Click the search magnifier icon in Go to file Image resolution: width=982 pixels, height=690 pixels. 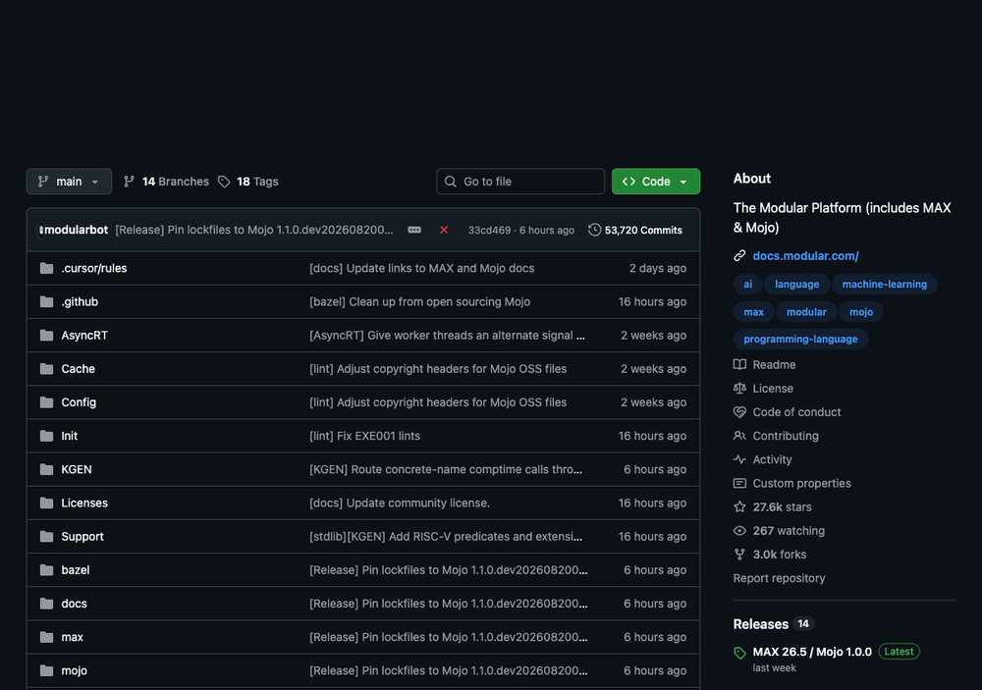tap(451, 182)
